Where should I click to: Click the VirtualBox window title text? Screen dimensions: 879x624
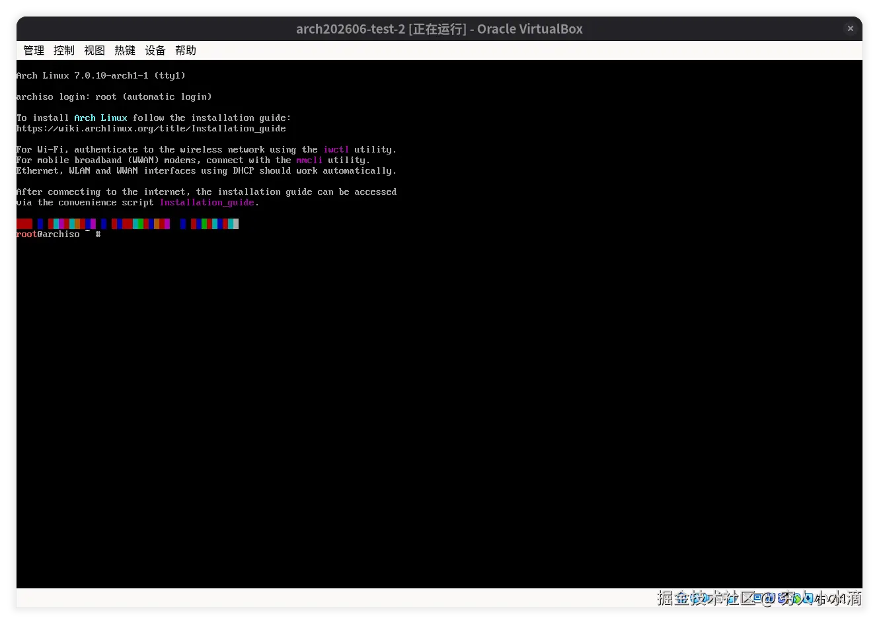(x=439, y=29)
